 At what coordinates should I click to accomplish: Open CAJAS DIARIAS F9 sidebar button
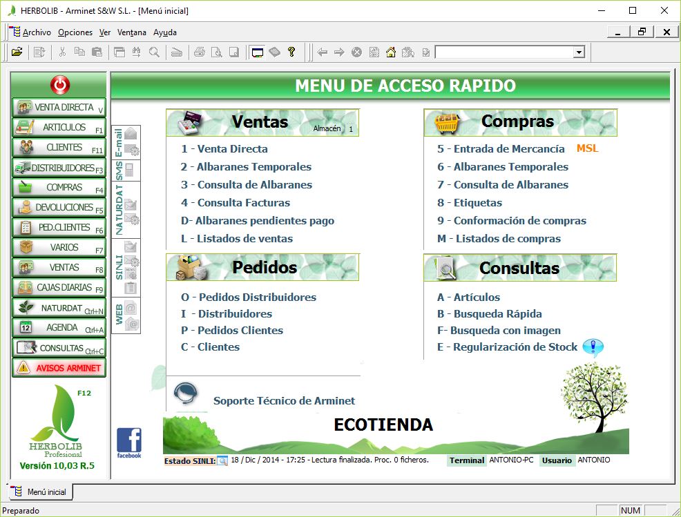[x=59, y=287]
